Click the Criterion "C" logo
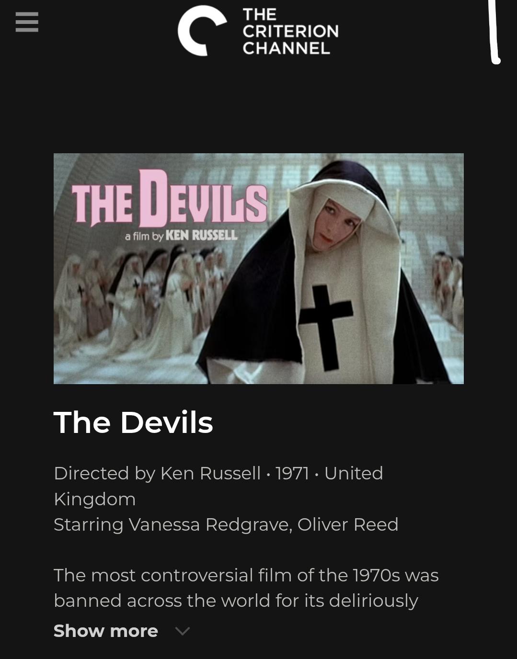This screenshot has width=517, height=659. click(x=202, y=31)
